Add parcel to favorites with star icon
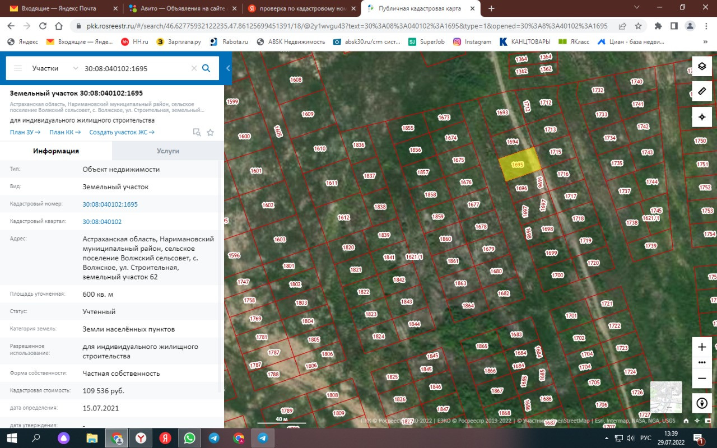The image size is (717, 448). click(x=211, y=133)
